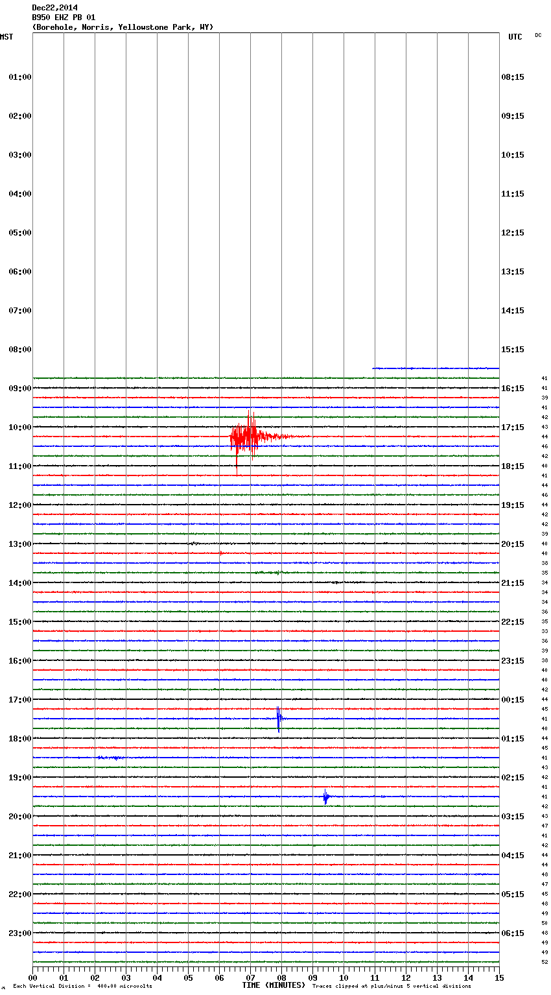Click the 20:15 UTC time label

click(x=513, y=544)
